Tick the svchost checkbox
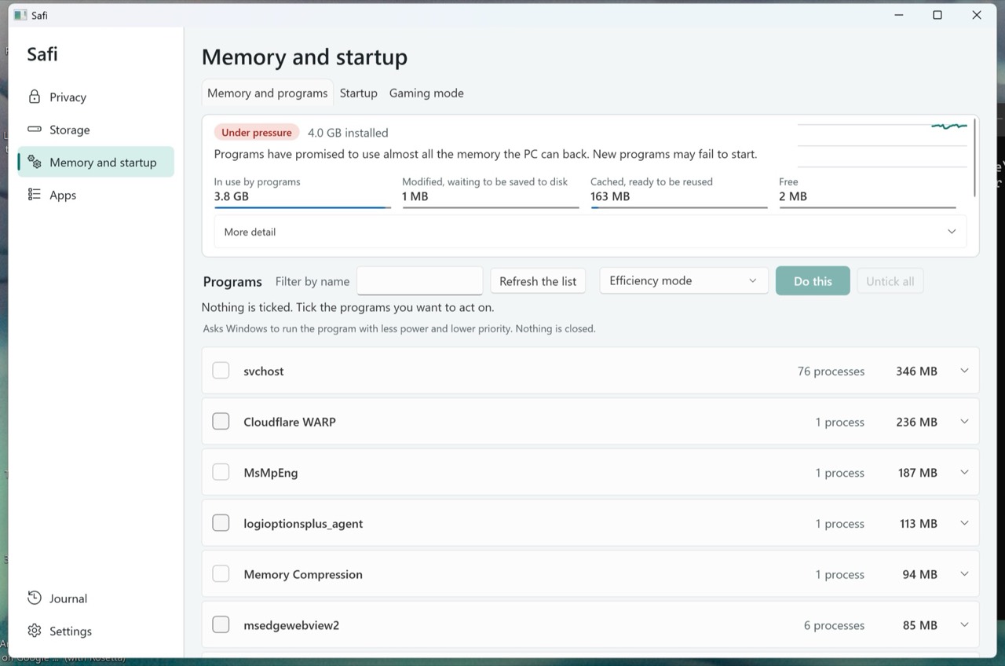 pyautogui.click(x=221, y=371)
